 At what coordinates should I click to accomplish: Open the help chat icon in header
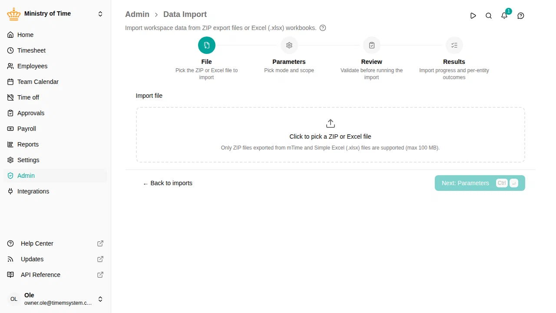pyautogui.click(x=521, y=16)
